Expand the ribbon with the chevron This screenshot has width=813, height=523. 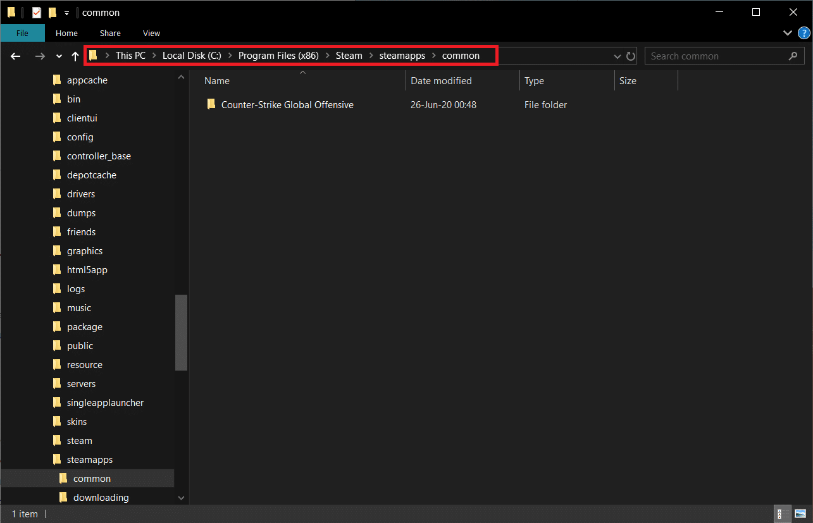(x=787, y=33)
